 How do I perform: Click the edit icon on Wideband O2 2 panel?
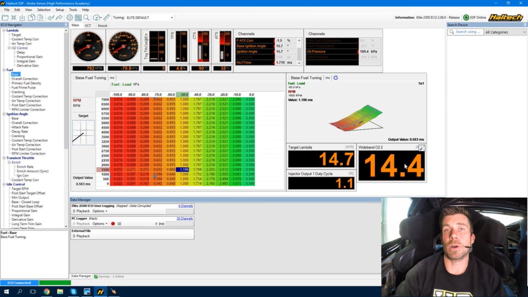(421, 148)
